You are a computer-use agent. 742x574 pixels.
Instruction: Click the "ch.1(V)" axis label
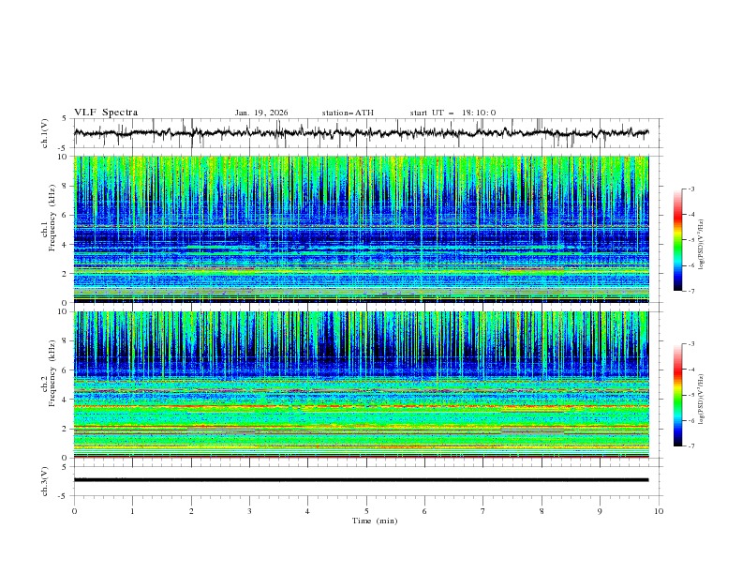tap(45, 133)
